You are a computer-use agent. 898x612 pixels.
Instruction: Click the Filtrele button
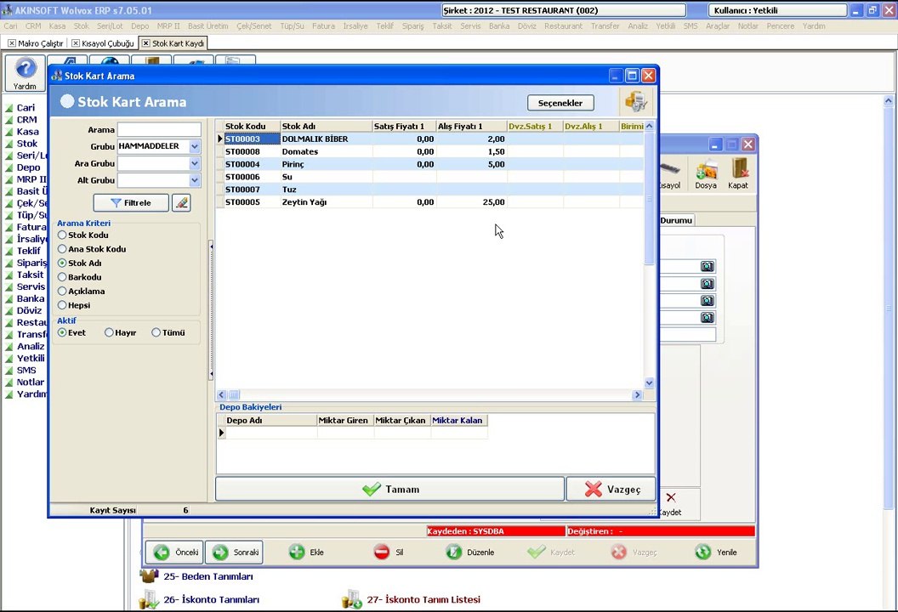click(x=131, y=202)
